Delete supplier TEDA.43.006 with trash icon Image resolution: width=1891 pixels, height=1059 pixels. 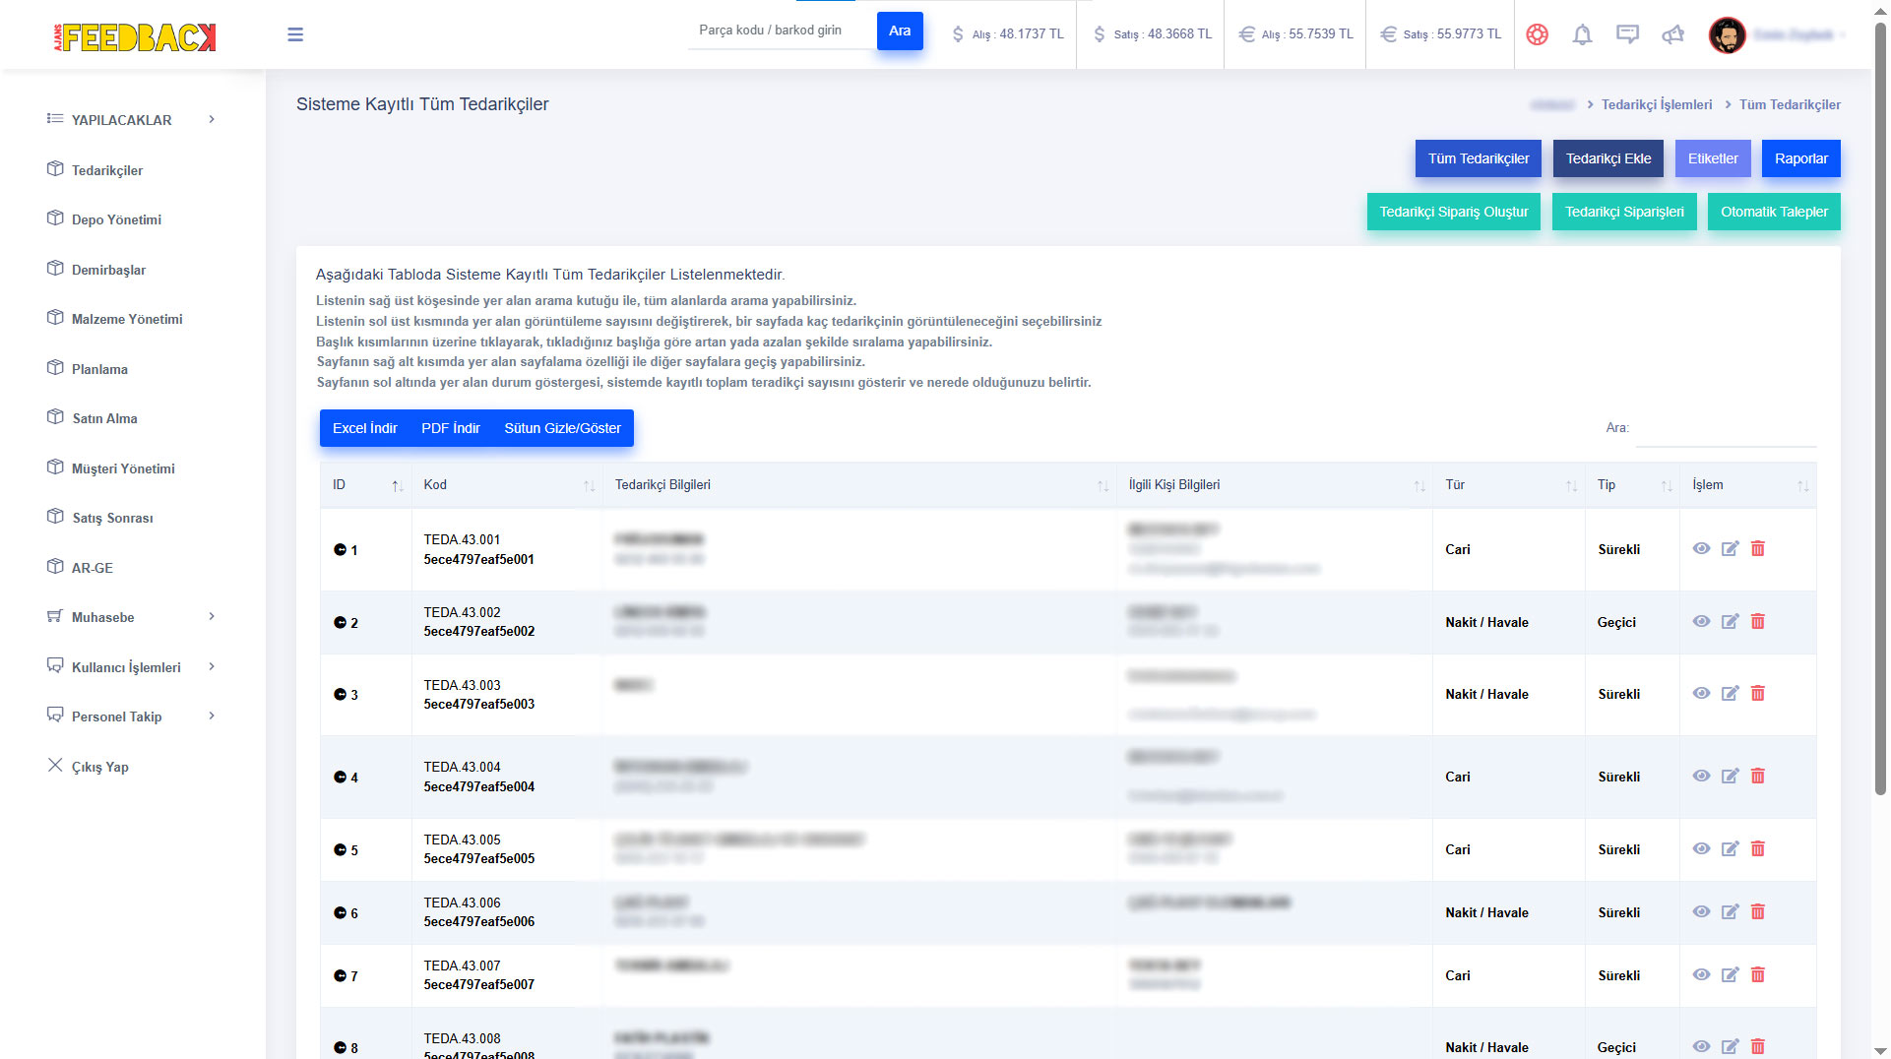pos(1758,912)
